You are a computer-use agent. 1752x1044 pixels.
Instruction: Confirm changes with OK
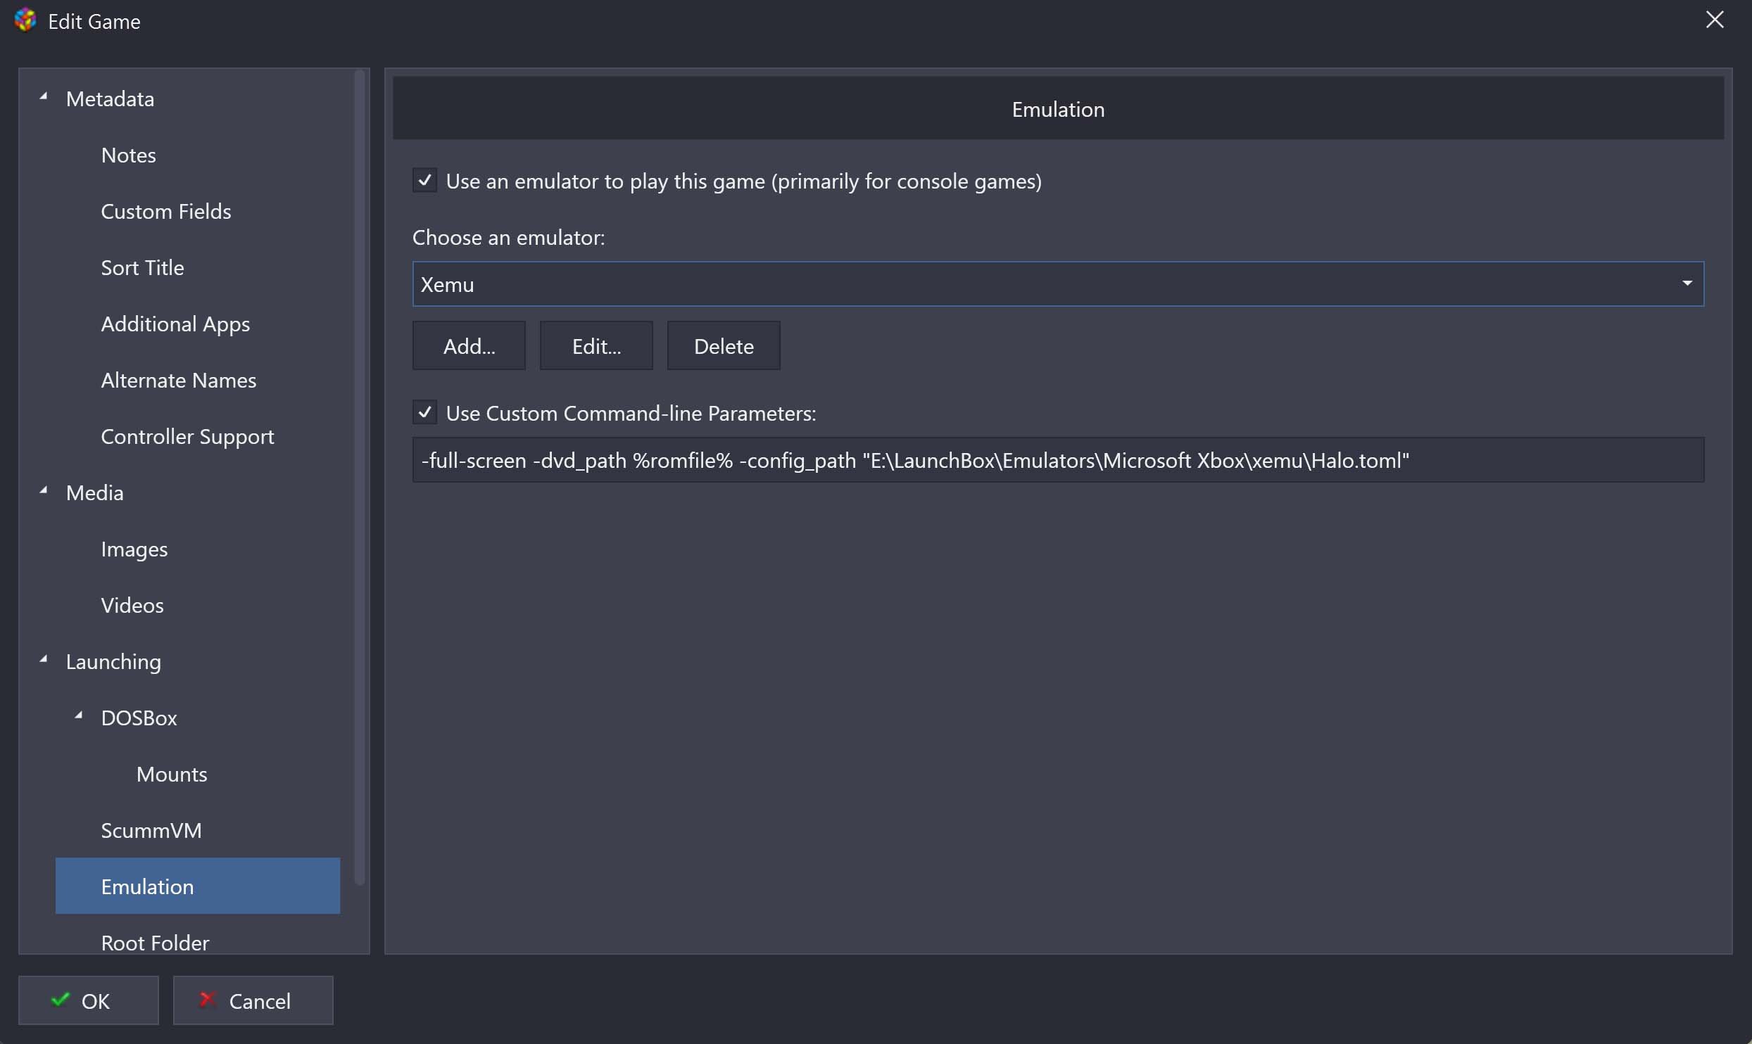[89, 1000]
